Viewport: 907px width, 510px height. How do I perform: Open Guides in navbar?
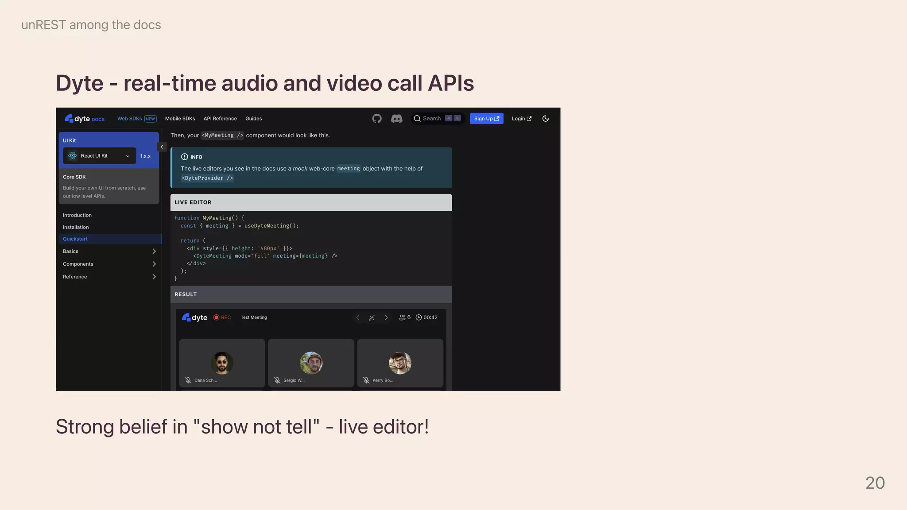(x=254, y=119)
